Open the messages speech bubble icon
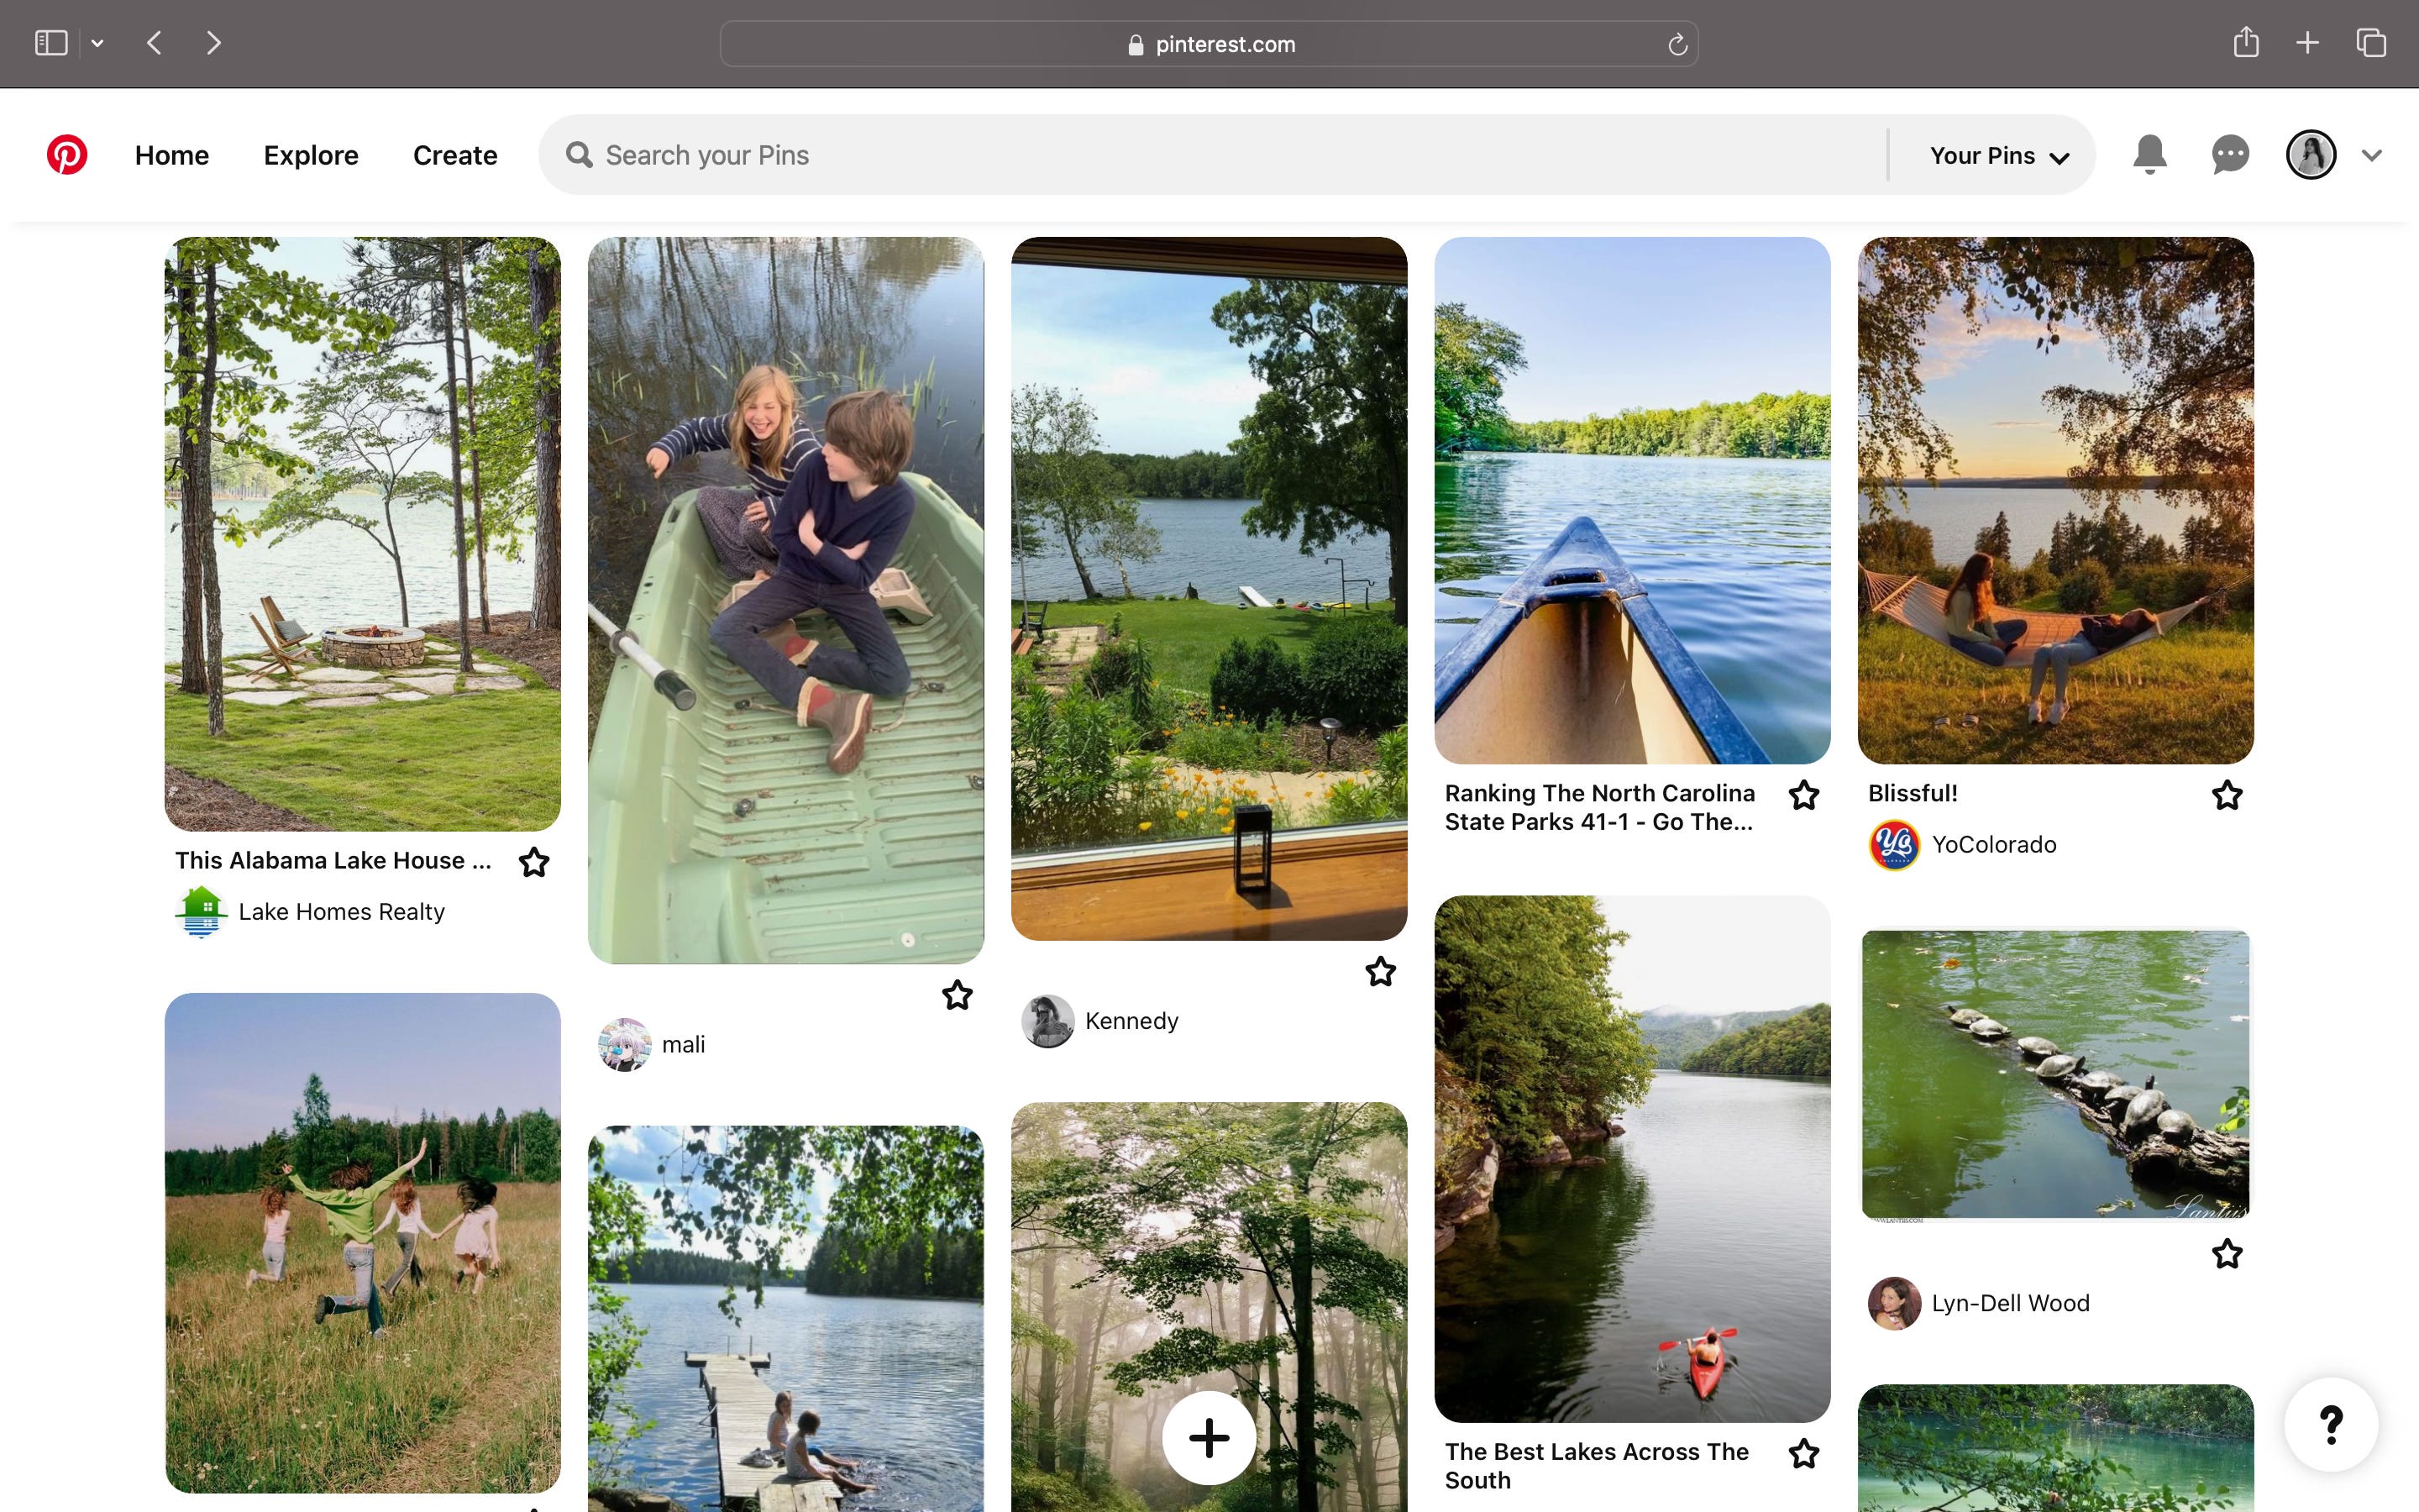The width and height of the screenshot is (2419, 1512). tap(2230, 155)
